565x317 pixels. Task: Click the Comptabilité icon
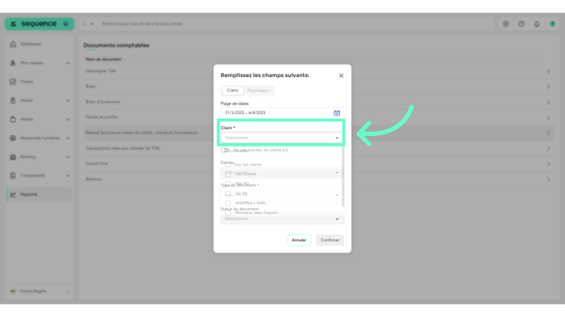tap(13, 176)
